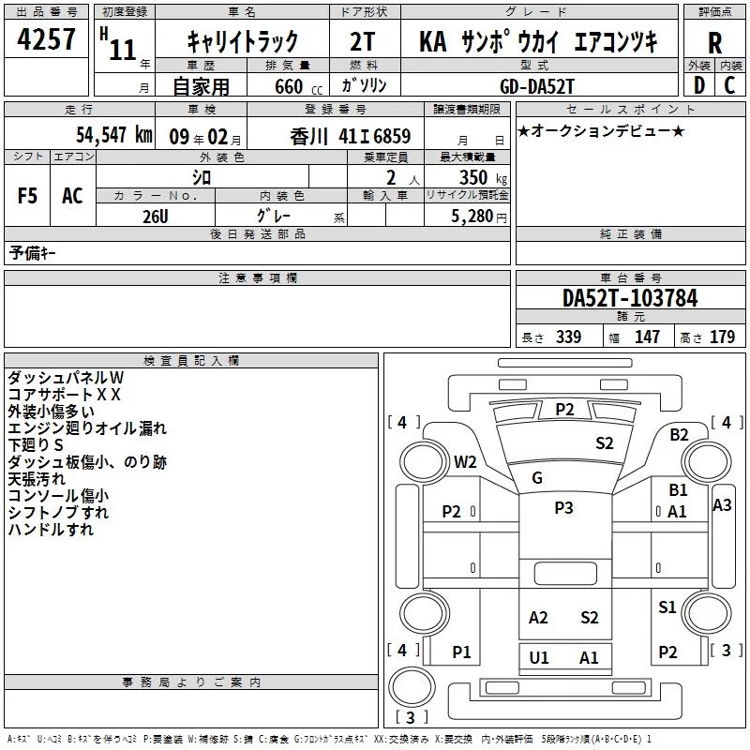Click the auction debut sales point text
This screenshot has width=750, height=750.
tap(601, 130)
